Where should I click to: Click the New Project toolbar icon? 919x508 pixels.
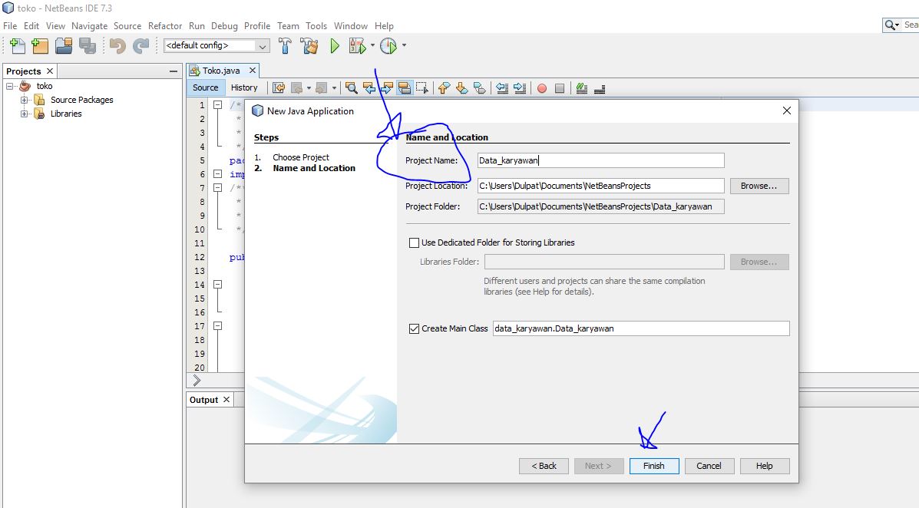pyautogui.click(x=39, y=45)
